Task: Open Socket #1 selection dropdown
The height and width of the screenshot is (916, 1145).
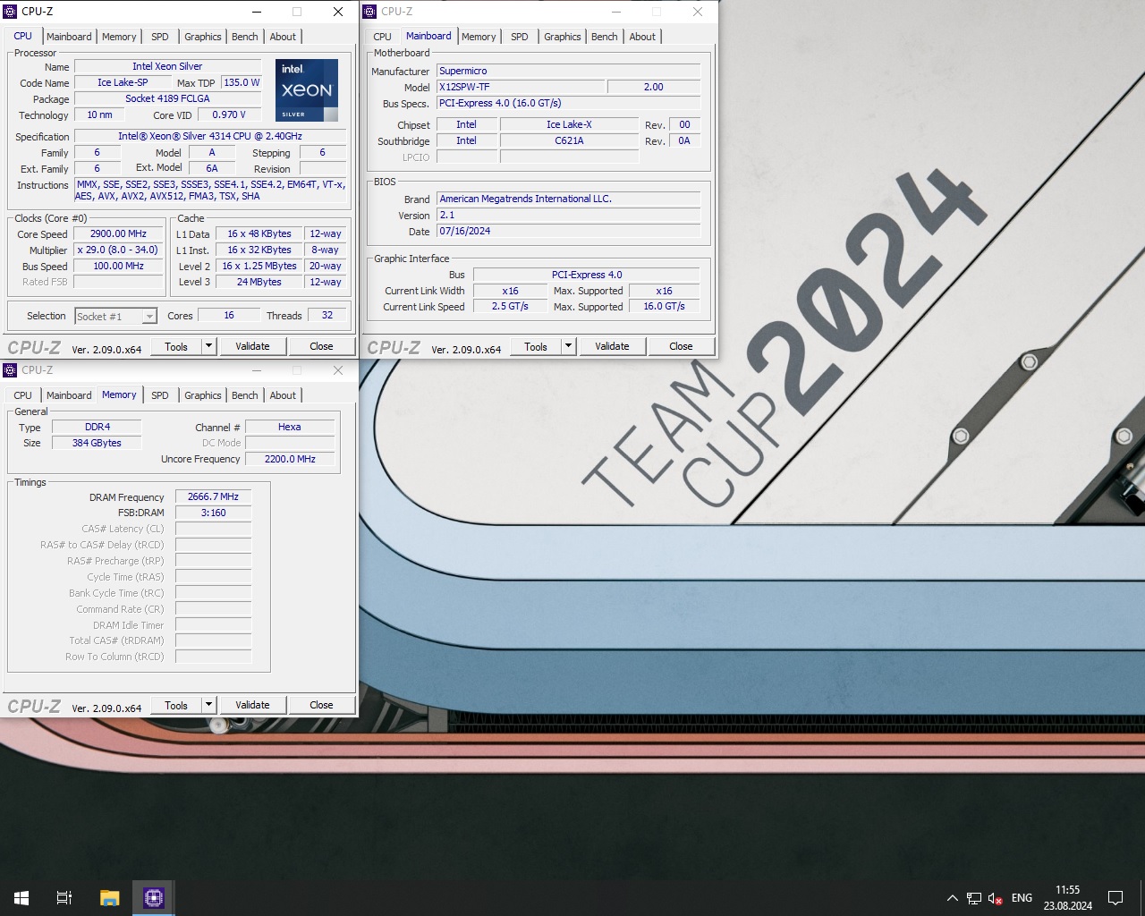Action: (x=115, y=317)
